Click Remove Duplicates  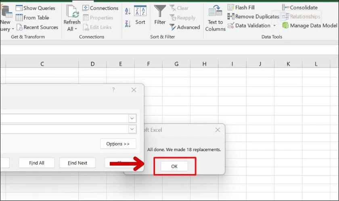tap(253, 16)
